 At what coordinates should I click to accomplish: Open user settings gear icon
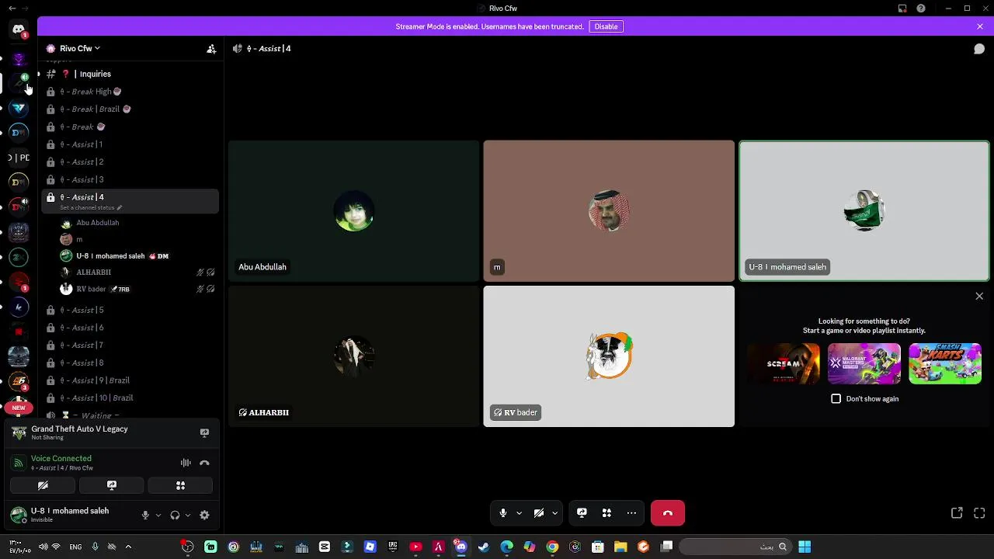(204, 515)
